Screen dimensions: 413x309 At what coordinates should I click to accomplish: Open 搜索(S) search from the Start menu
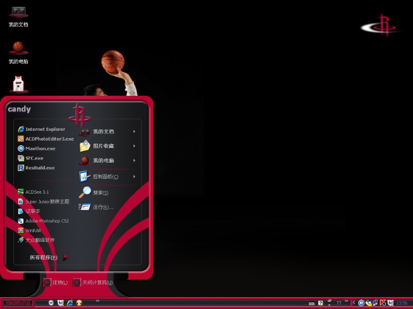tap(94, 192)
